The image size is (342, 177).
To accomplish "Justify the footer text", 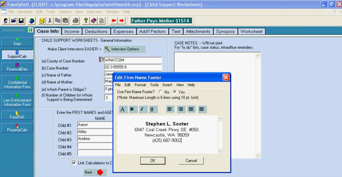I will (x=202, y=109).
